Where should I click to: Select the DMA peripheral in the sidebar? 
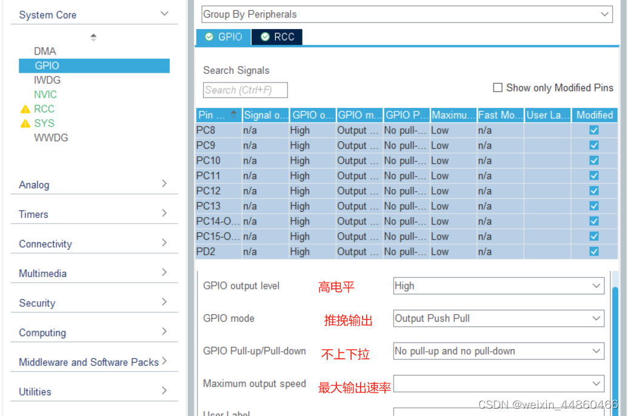point(45,51)
